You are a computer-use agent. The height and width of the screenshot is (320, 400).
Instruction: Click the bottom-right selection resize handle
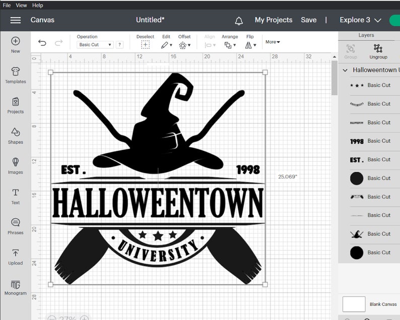click(x=265, y=284)
